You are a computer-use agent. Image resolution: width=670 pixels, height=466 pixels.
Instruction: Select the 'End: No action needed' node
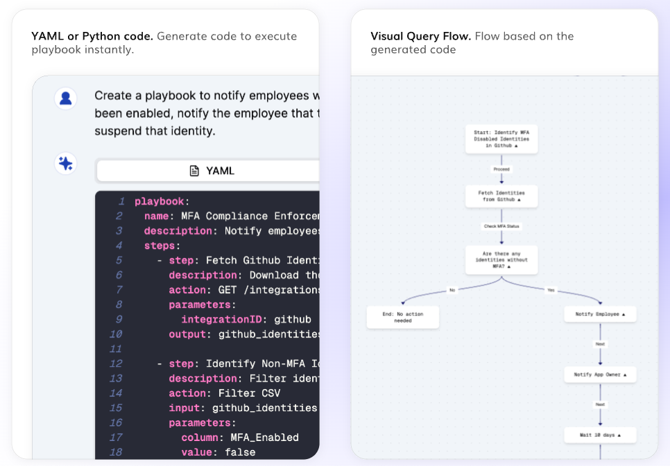(403, 318)
